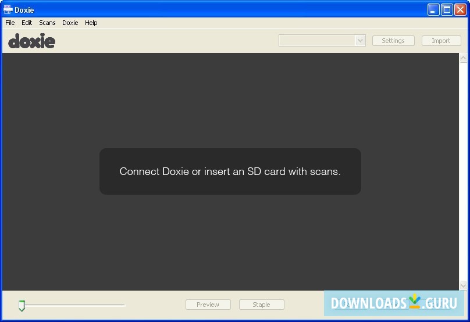The height and width of the screenshot is (322, 470).
Task: Open the Doxie menu
Action: point(70,23)
